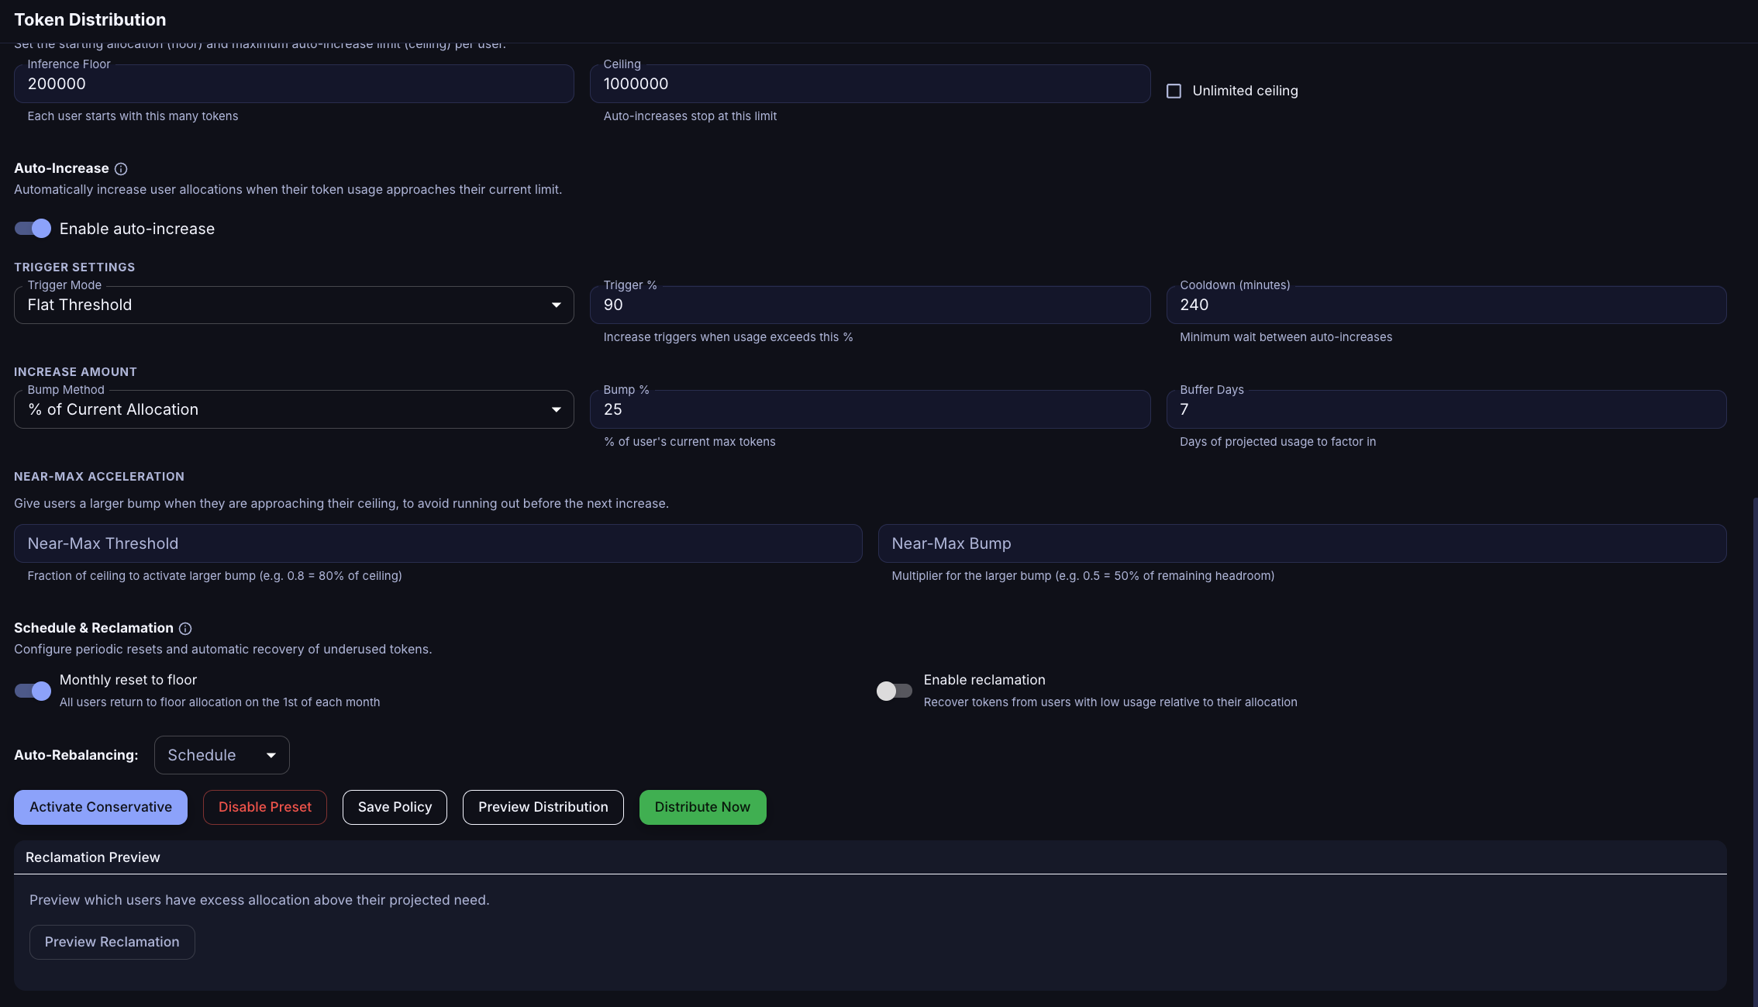This screenshot has width=1758, height=1007.
Task: Open the Auto-Rebalancing Schedule dropdown
Action: coord(222,755)
